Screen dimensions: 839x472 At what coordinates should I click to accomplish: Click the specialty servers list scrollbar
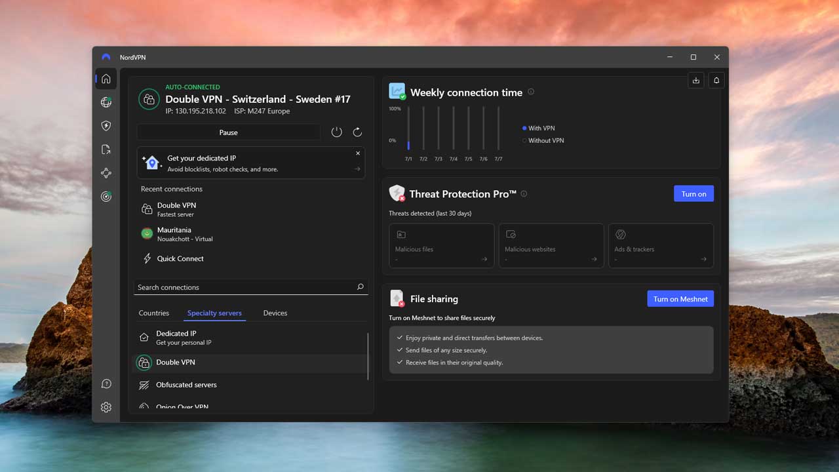click(368, 356)
